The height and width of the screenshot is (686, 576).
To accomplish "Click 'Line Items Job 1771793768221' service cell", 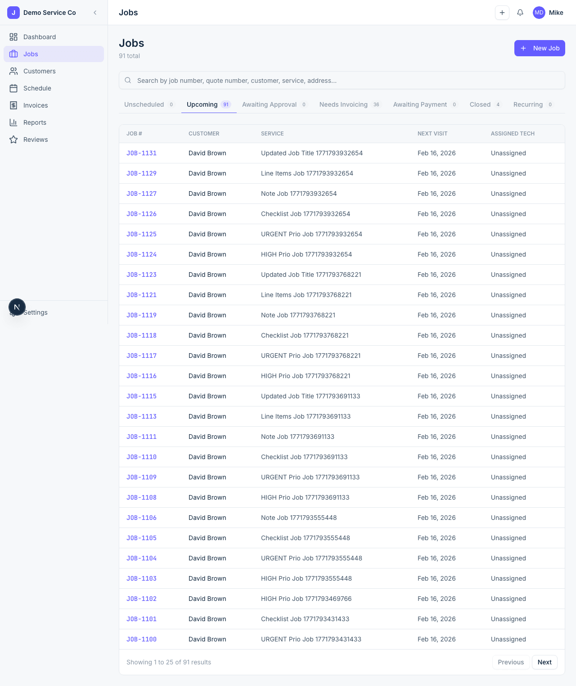I will [x=306, y=295].
